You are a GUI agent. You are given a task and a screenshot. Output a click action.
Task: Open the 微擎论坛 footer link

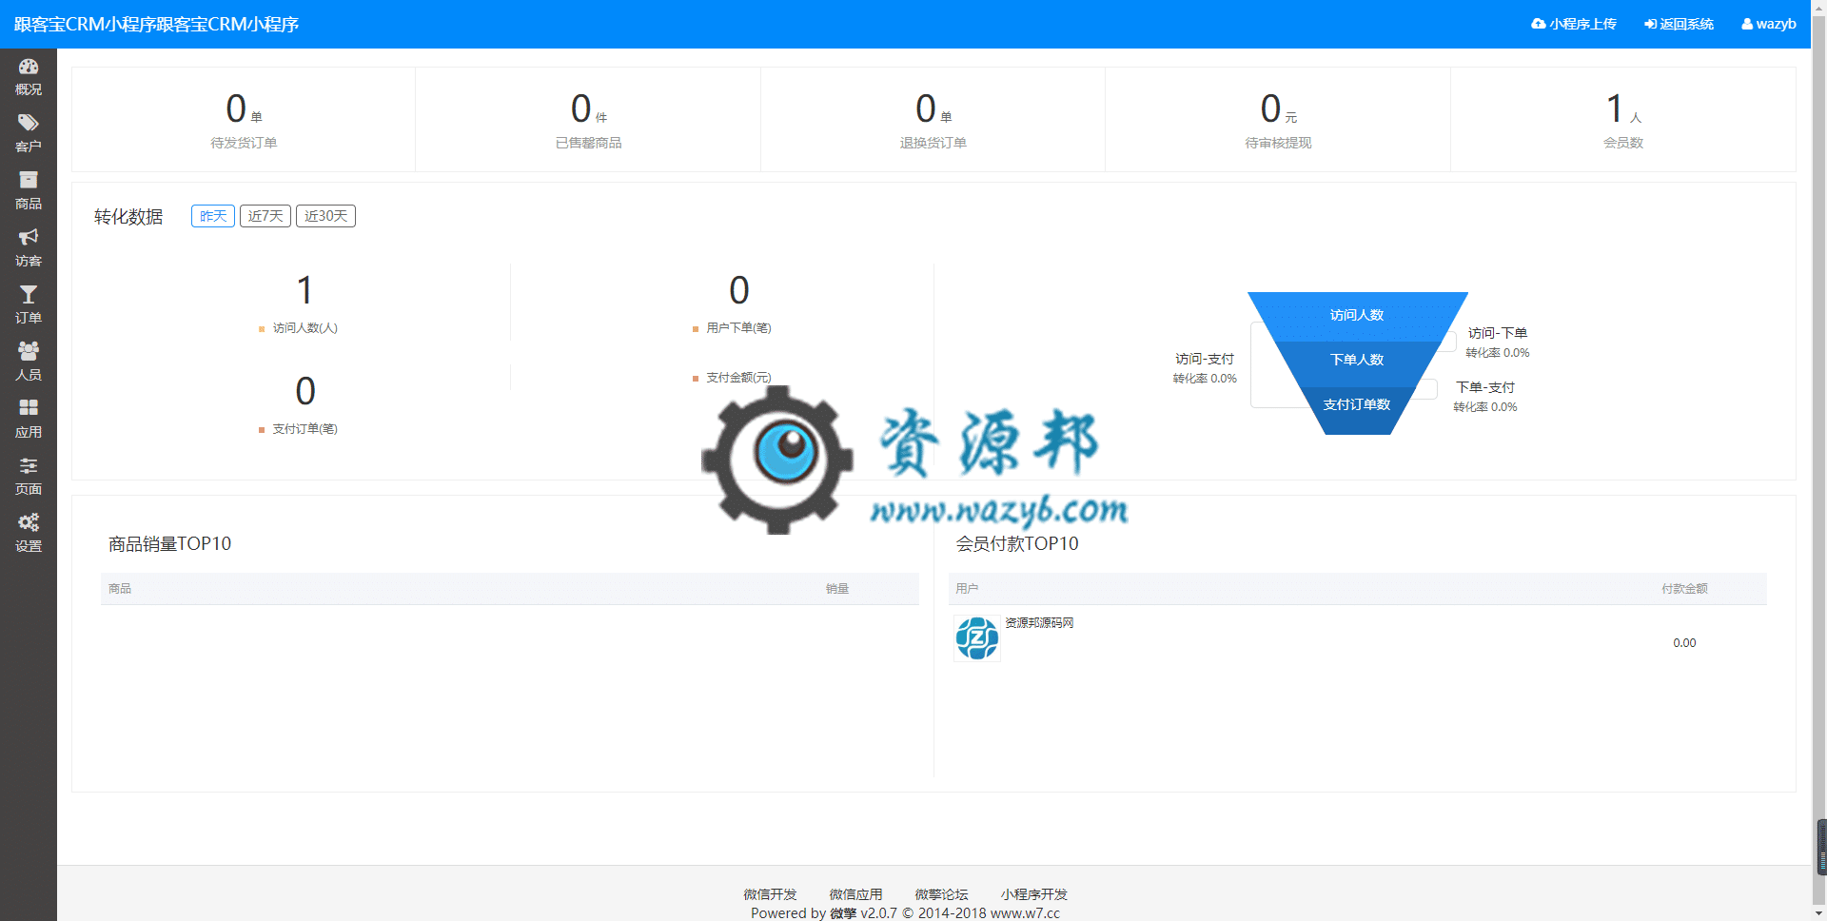pos(941,894)
